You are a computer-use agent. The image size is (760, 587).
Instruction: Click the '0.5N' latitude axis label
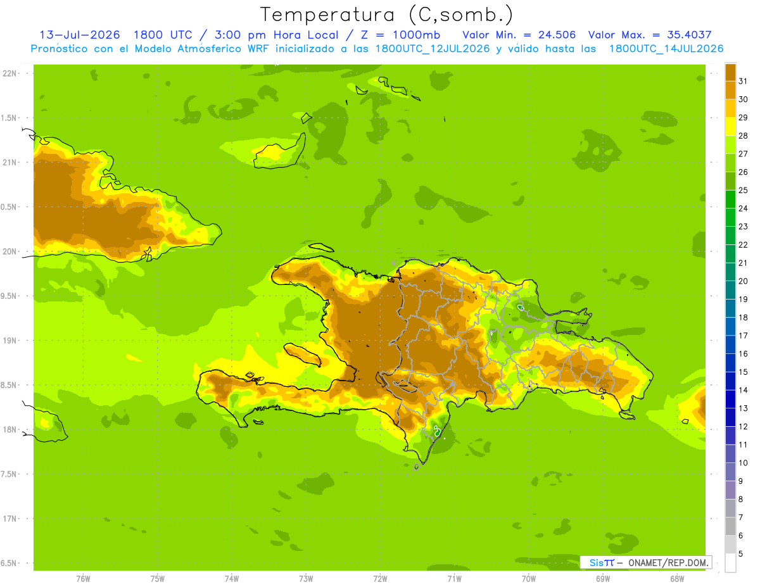point(9,207)
